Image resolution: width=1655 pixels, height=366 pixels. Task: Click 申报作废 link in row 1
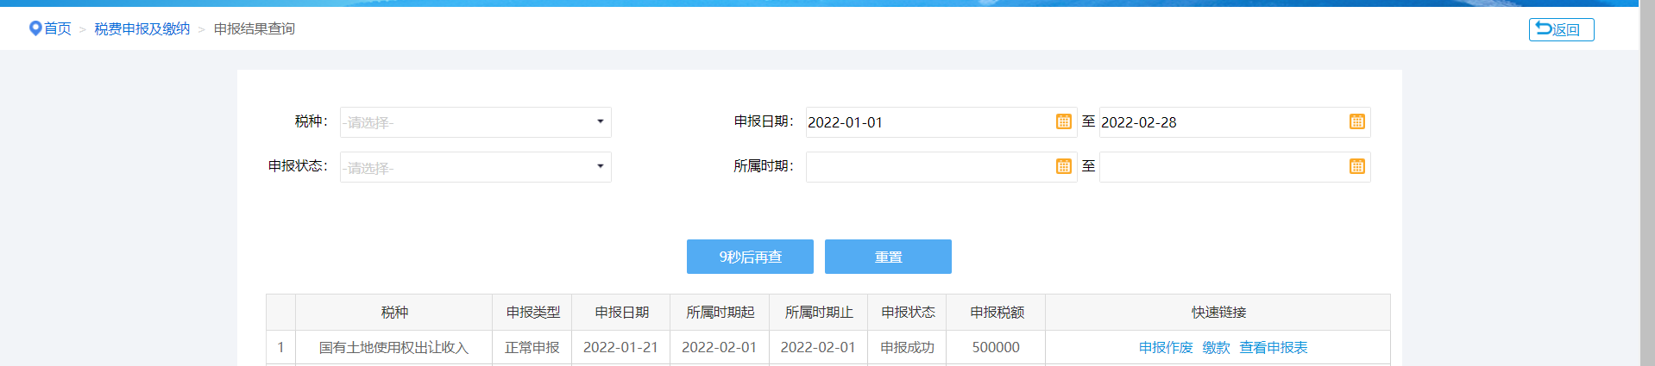(1166, 347)
